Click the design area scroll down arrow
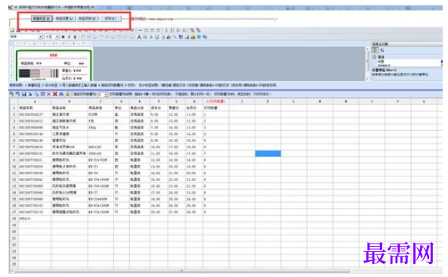Image resolution: width=448 pixels, height=277 pixels. point(367,79)
